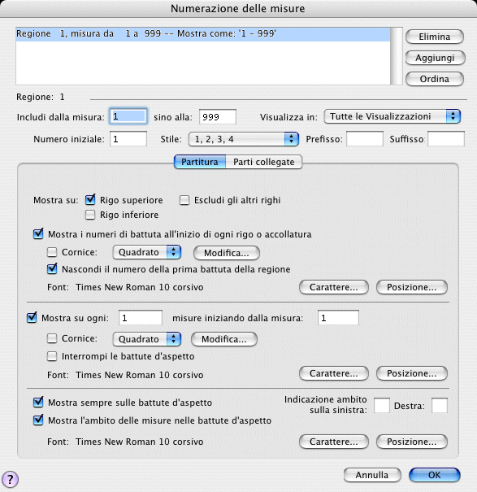Click Modifica beside second Cornice option

click(224, 339)
